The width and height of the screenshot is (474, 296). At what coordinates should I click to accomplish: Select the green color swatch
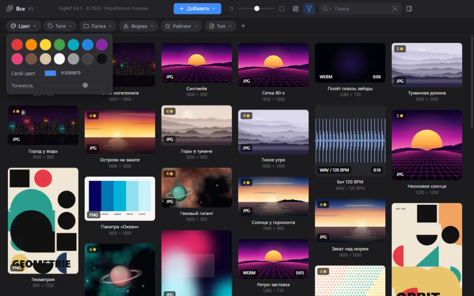60,45
